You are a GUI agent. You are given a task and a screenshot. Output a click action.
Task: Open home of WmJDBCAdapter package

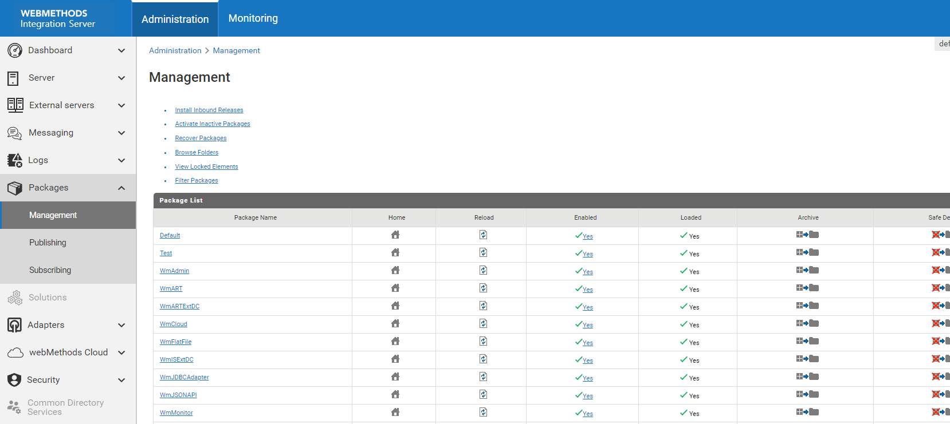[395, 377]
